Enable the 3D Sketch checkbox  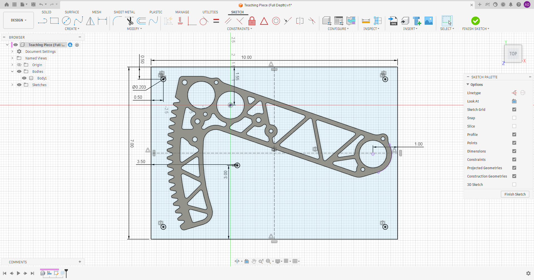click(514, 184)
